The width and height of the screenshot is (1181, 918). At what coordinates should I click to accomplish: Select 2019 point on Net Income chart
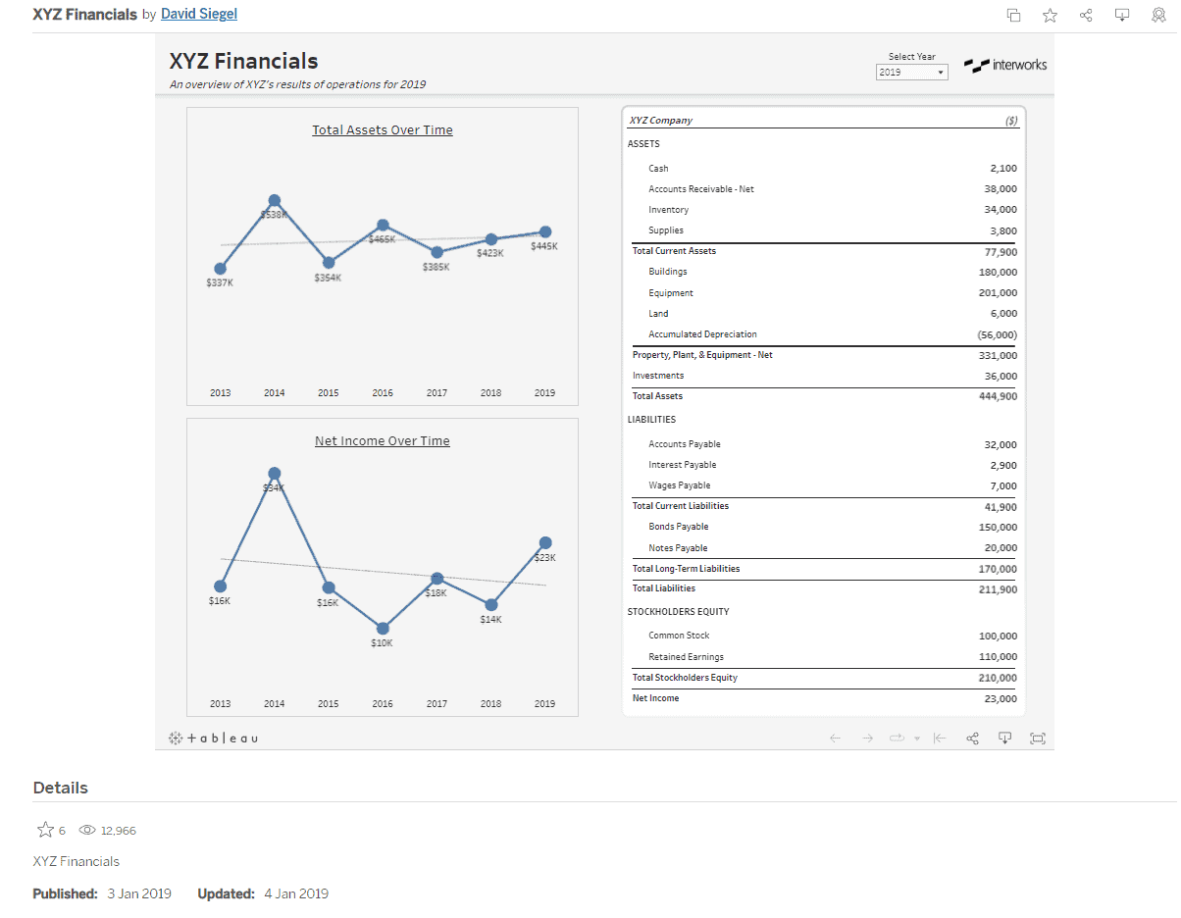[x=545, y=542]
